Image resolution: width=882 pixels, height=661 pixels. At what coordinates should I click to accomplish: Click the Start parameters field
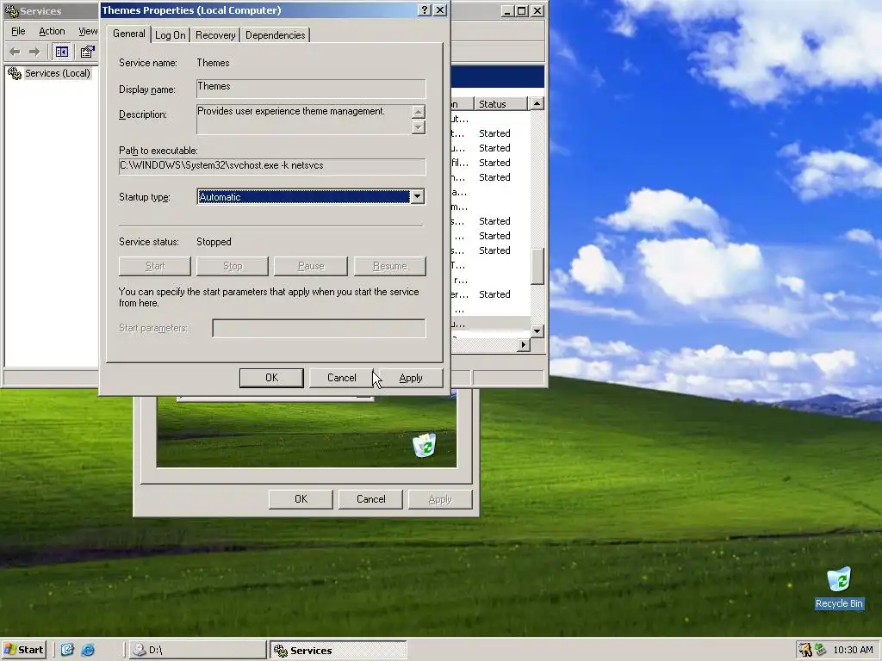click(x=319, y=328)
